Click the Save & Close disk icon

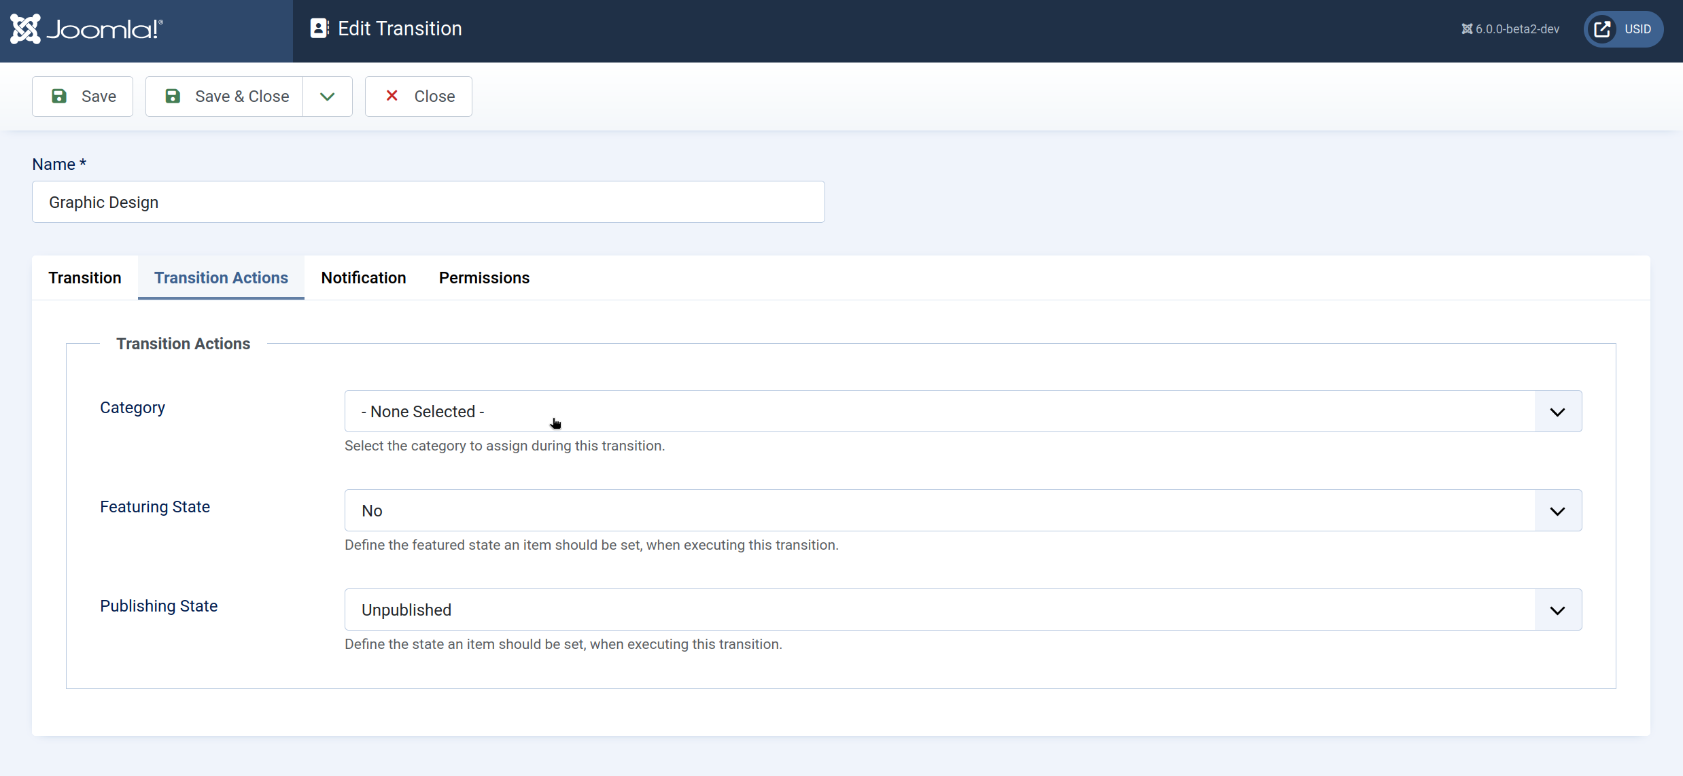coord(173,96)
